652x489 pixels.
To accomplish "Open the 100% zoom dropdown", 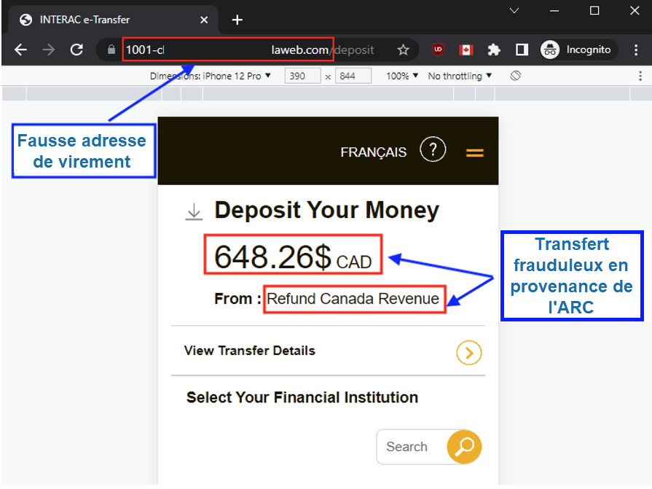I will [x=402, y=76].
